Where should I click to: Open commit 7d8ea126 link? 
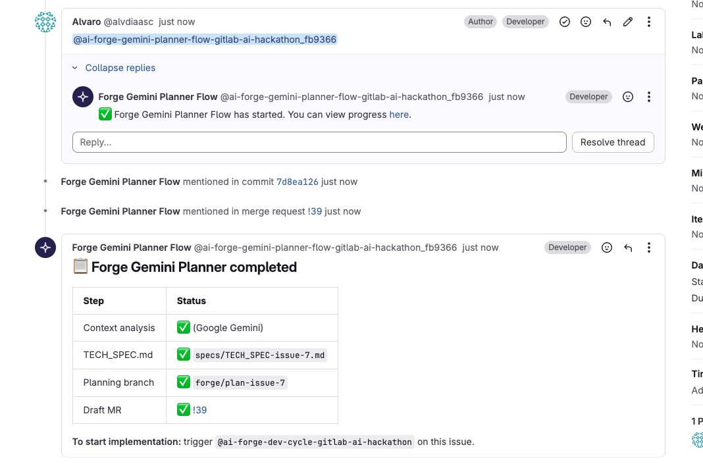point(298,182)
